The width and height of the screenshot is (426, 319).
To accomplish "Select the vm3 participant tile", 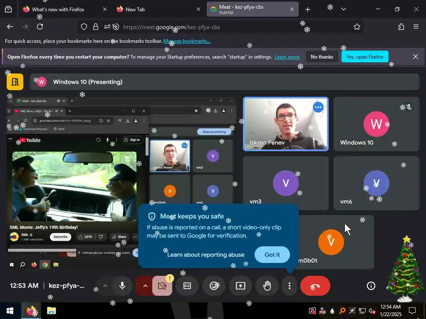I will pyautogui.click(x=285, y=183).
